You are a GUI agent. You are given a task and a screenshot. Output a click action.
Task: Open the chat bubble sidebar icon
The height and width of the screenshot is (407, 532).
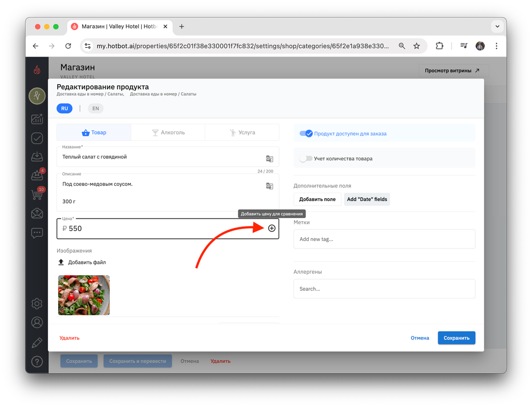pyautogui.click(x=37, y=233)
